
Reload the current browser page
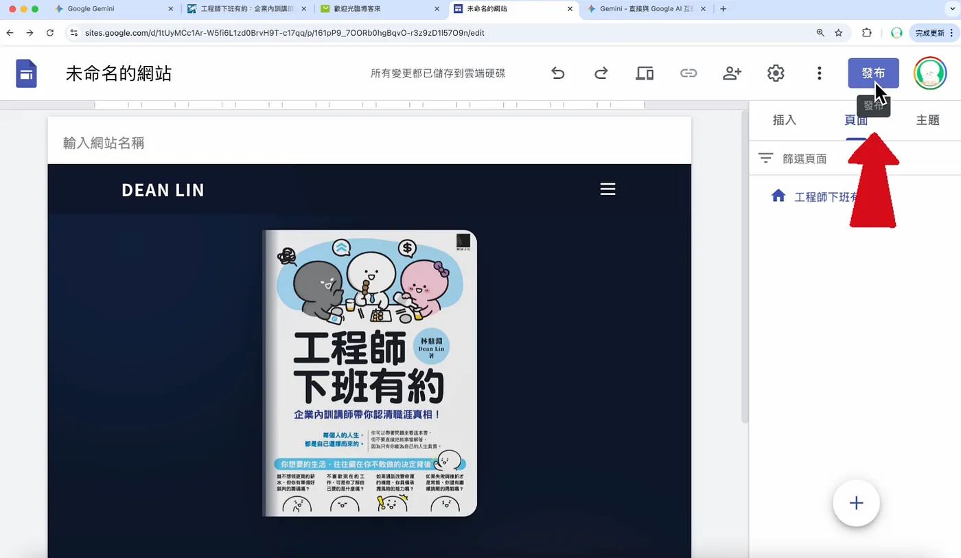click(49, 32)
